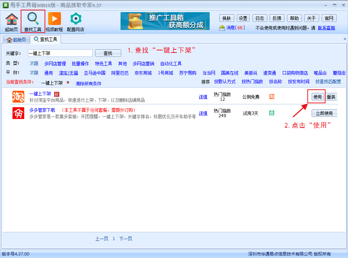Image resolution: width=348 pixels, height=258 pixels.
Task: Sort by 按热门指数
Action: [x=252, y=81]
